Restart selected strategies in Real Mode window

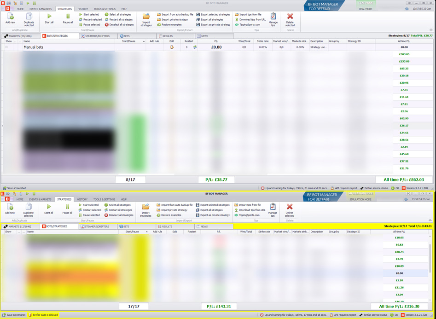pyautogui.click(x=90, y=19)
